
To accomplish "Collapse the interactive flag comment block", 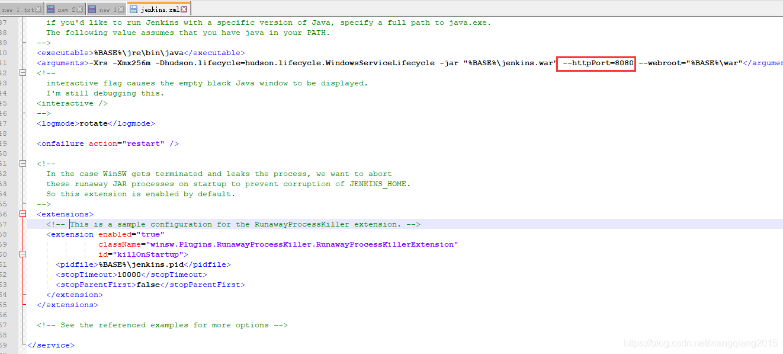I will click(x=23, y=73).
